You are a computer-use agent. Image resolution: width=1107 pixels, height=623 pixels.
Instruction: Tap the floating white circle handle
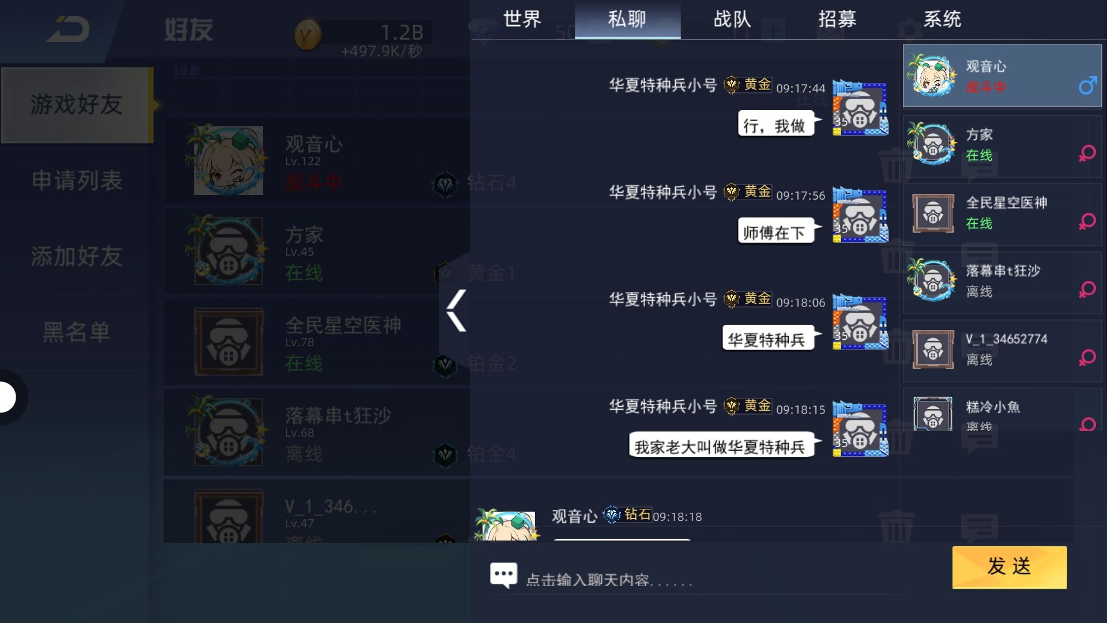[7, 397]
